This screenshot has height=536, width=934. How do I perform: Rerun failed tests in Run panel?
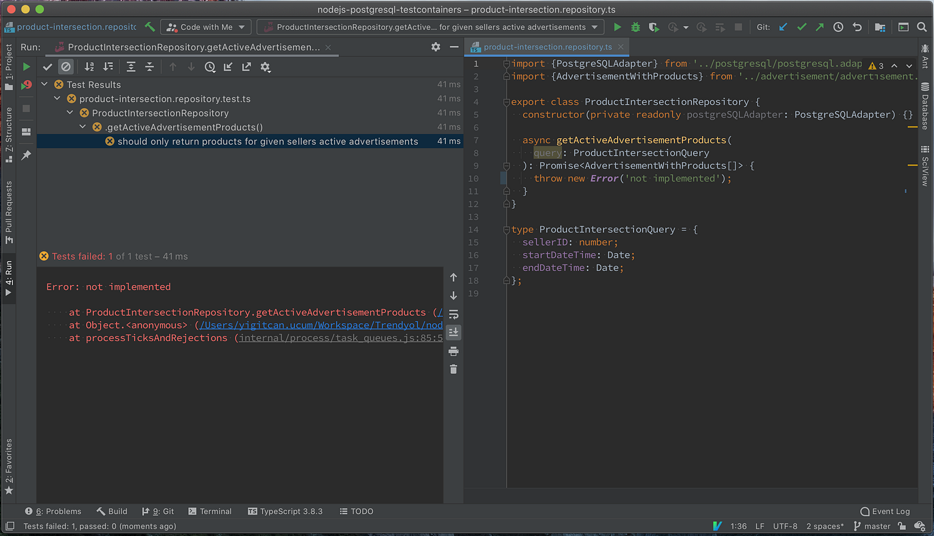click(x=26, y=85)
